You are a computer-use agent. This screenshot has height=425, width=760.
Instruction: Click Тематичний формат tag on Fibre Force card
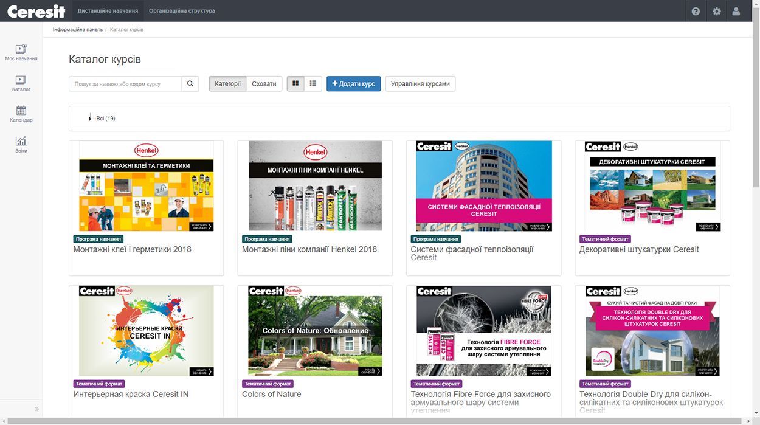437,384
